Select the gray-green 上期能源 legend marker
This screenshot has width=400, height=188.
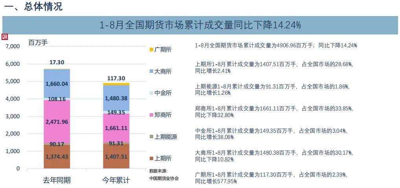tap(151, 137)
